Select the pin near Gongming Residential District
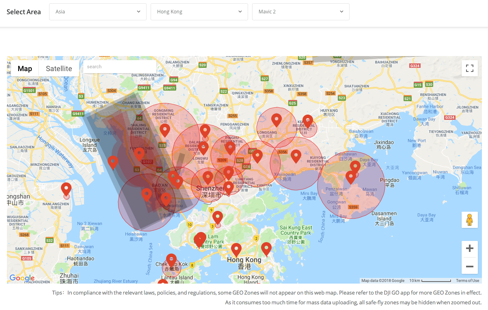The image size is (488, 310). 164,130
